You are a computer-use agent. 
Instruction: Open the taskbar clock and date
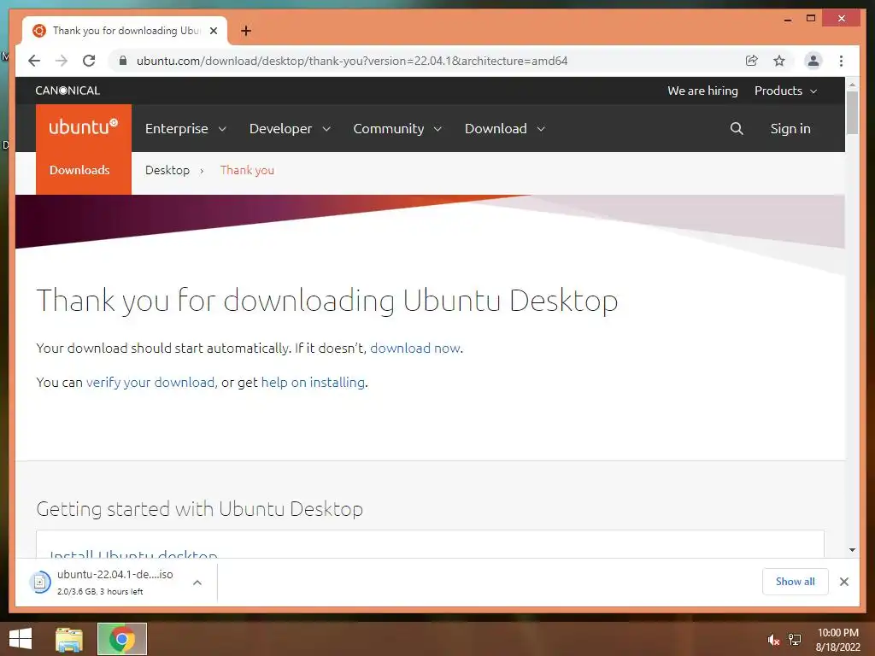pyautogui.click(x=837, y=640)
